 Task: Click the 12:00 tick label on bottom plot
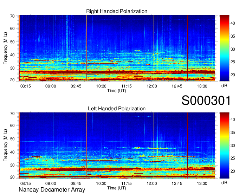pos(152,183)
